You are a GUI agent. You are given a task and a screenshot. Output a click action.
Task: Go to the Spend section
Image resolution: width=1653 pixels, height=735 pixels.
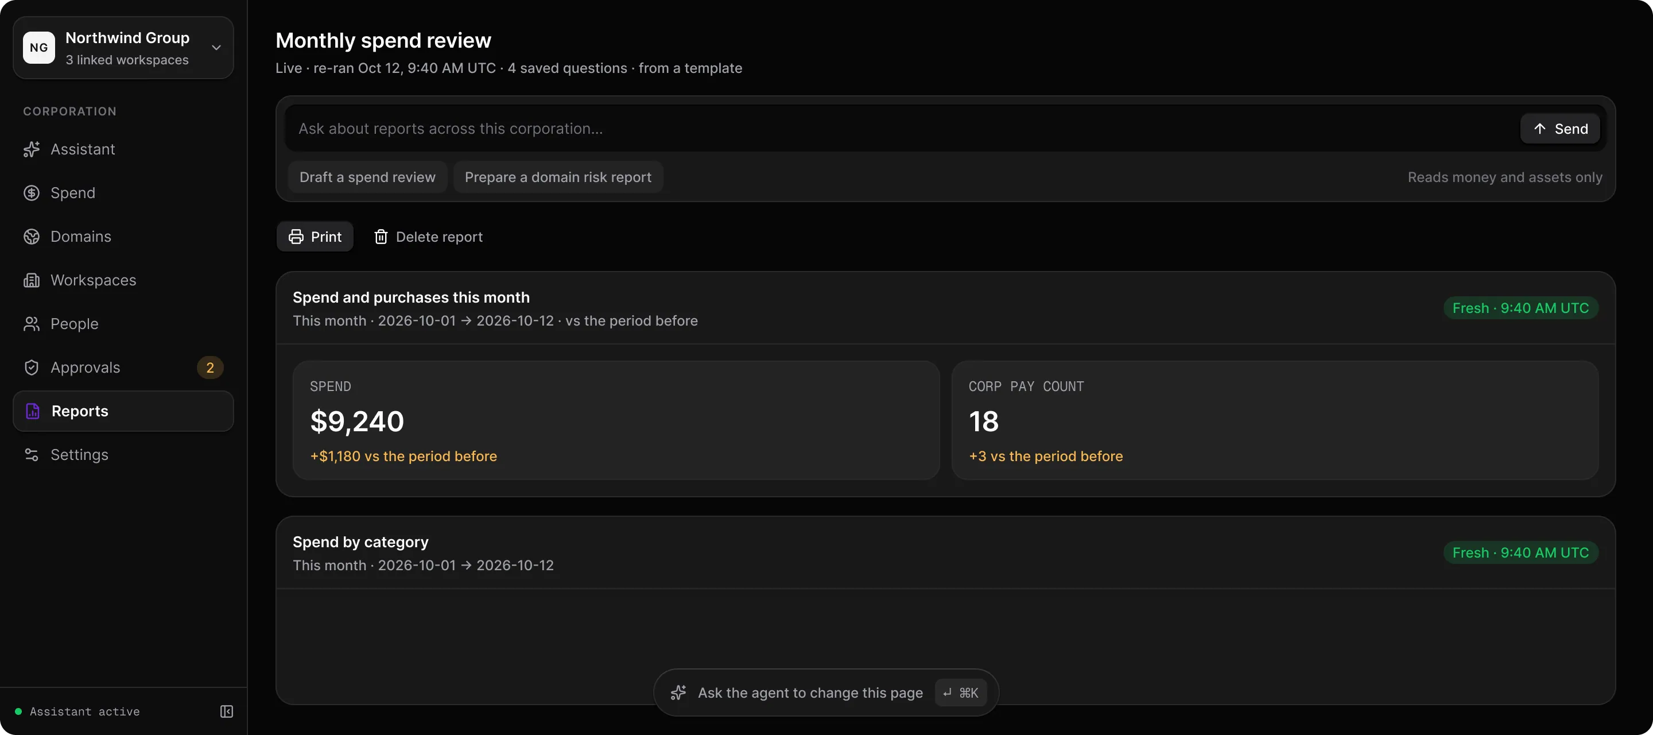click(x=123, y=192)
